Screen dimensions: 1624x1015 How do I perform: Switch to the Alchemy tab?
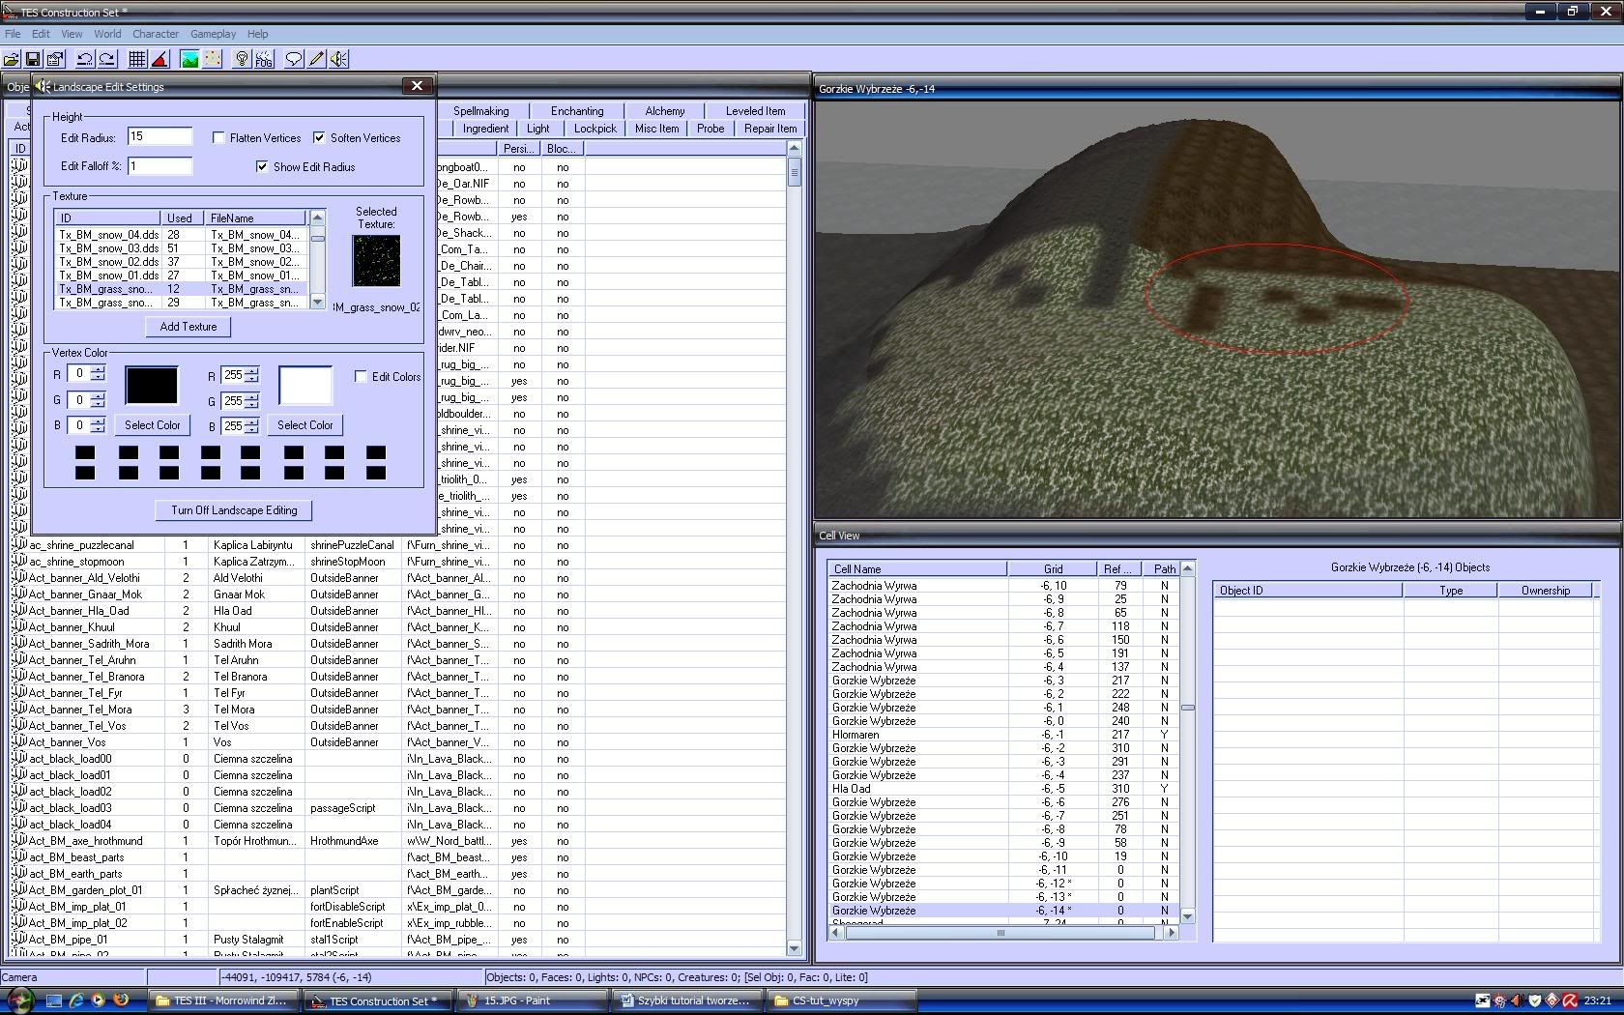coord(664,111)
